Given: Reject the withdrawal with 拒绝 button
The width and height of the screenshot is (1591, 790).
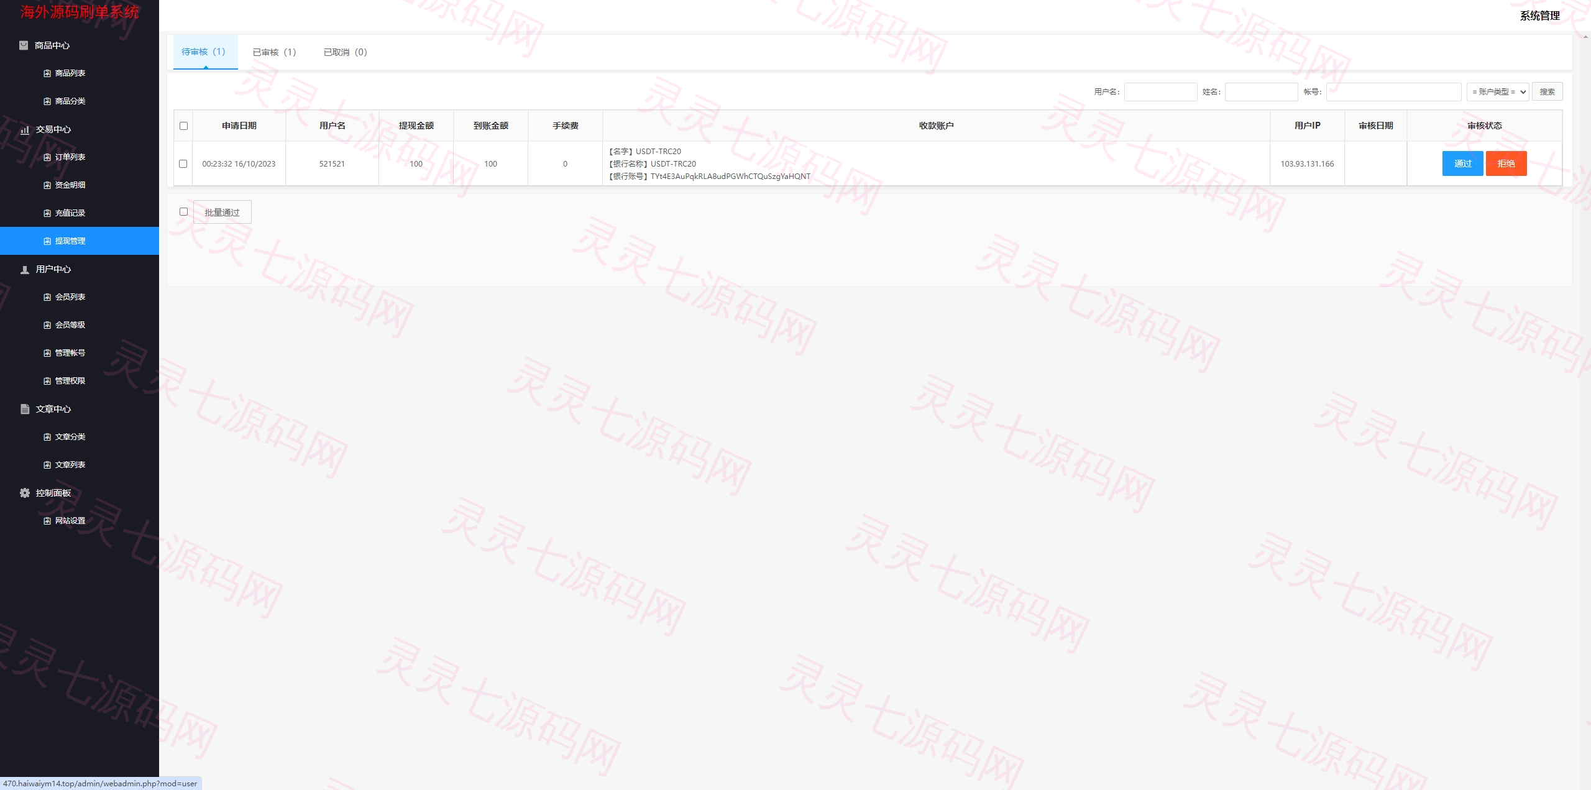Looking at the screenshot, I should [1506, 163].
